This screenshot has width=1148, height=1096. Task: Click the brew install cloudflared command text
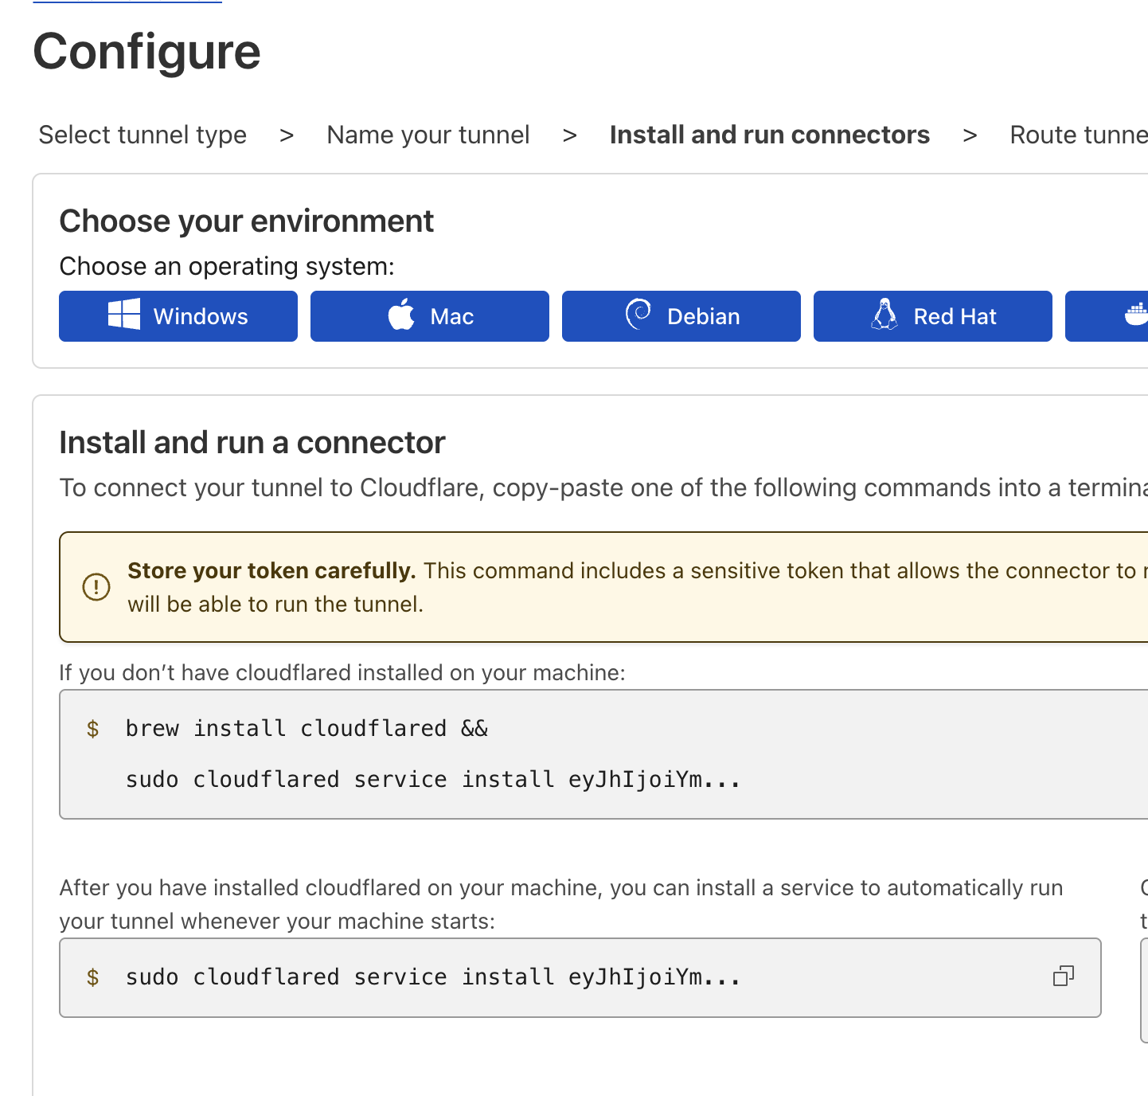point(307,728)
